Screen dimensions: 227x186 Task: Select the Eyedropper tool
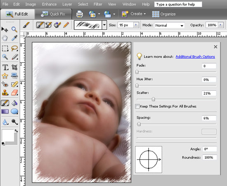click(x=14, y=38)
